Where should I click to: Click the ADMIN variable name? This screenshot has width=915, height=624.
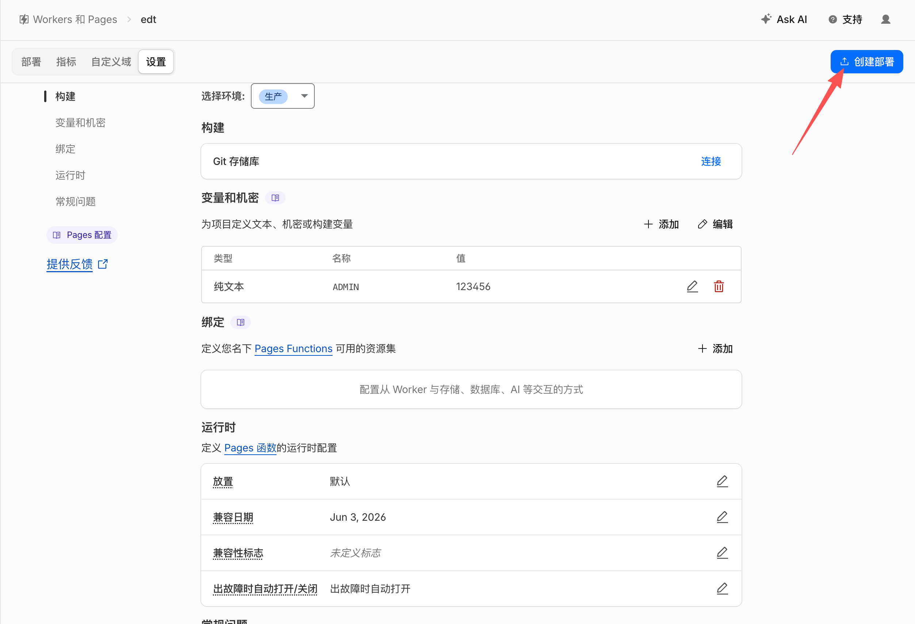[x=346, y=287]
